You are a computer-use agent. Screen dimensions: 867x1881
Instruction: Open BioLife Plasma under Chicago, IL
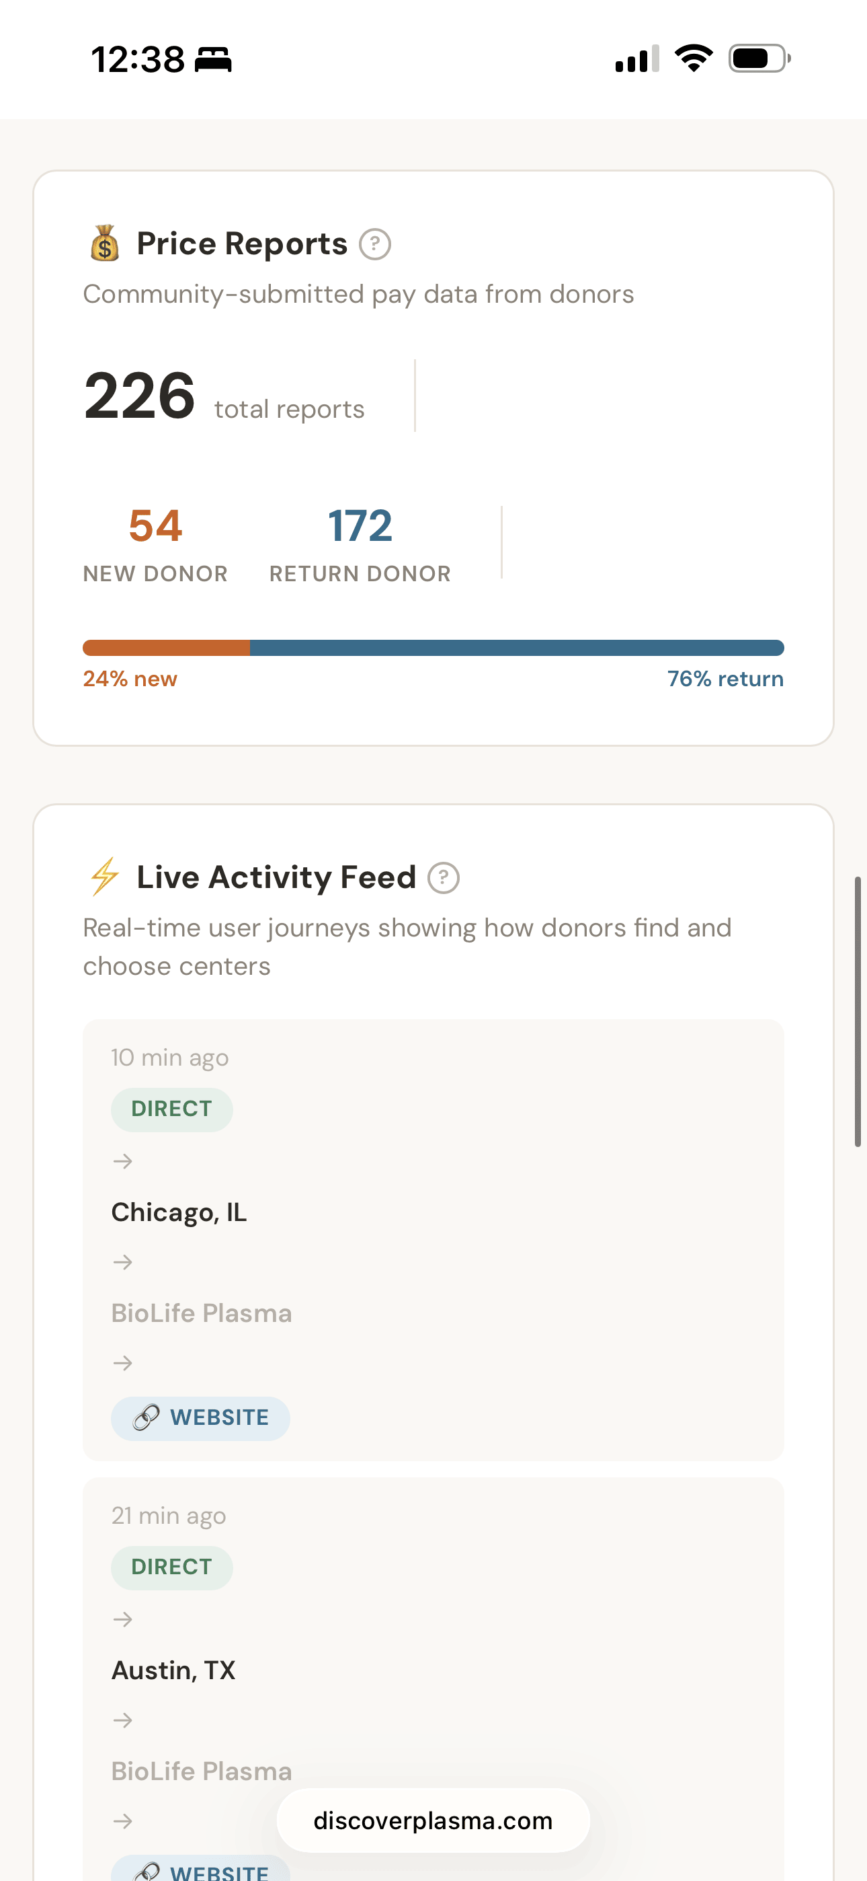coord(202,1313)
